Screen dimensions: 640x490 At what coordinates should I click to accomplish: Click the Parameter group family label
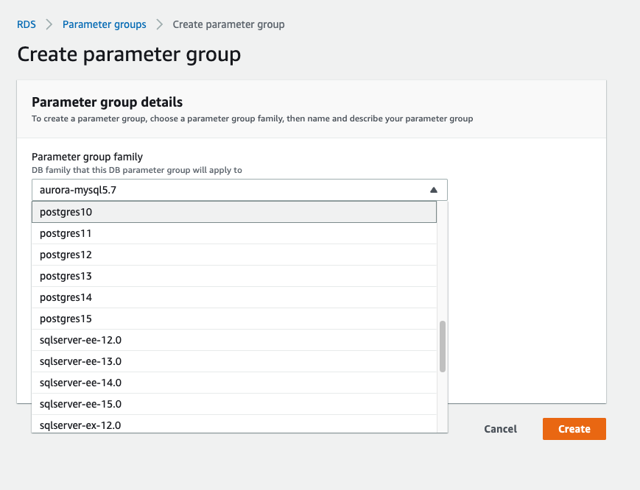pos(88,157)
